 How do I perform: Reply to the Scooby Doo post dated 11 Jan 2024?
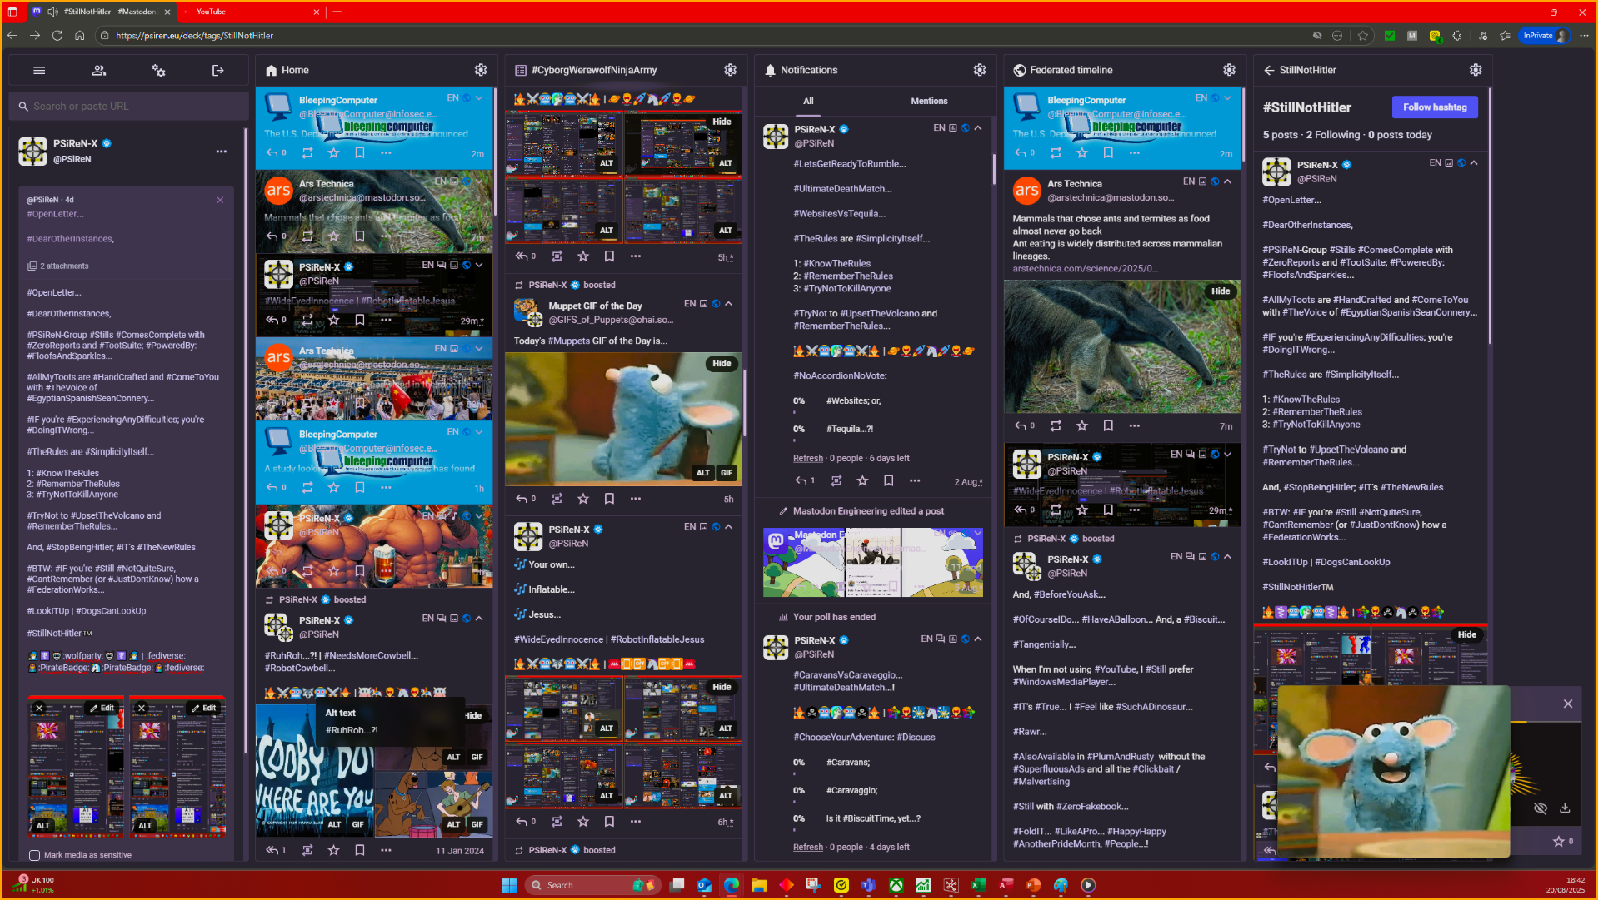[272, 850]
